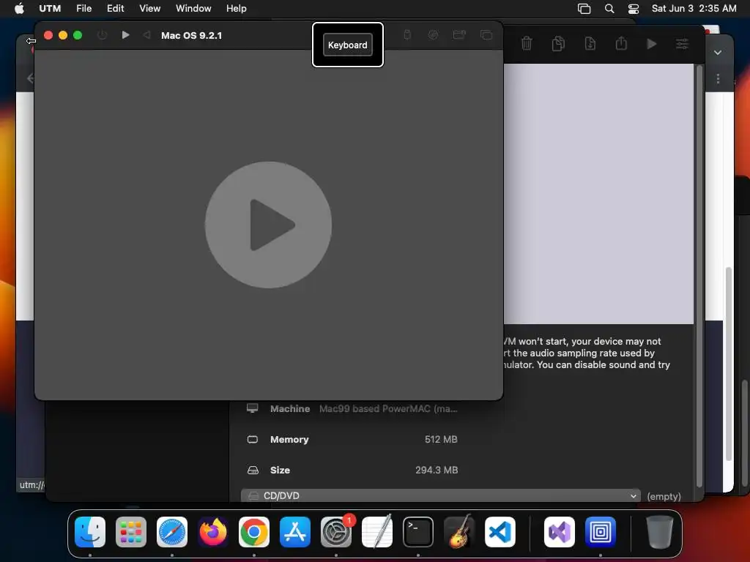Open Launchpad from the Dock
Image resolution: width=750 pixels, height=562 pixels.
131,531
